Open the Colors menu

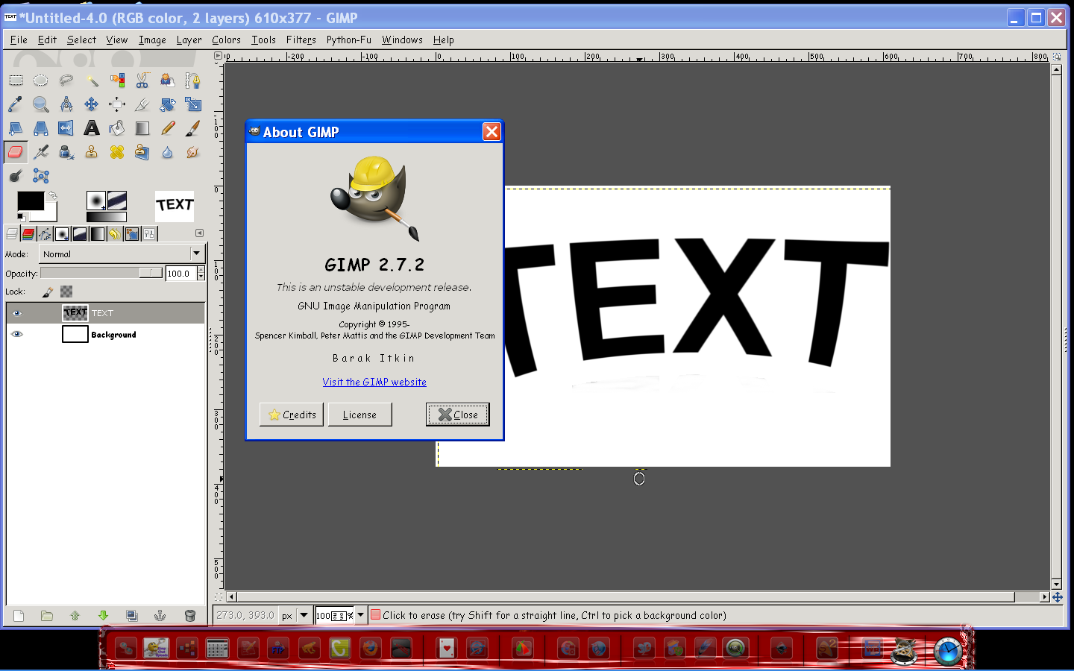pos(226,40)
